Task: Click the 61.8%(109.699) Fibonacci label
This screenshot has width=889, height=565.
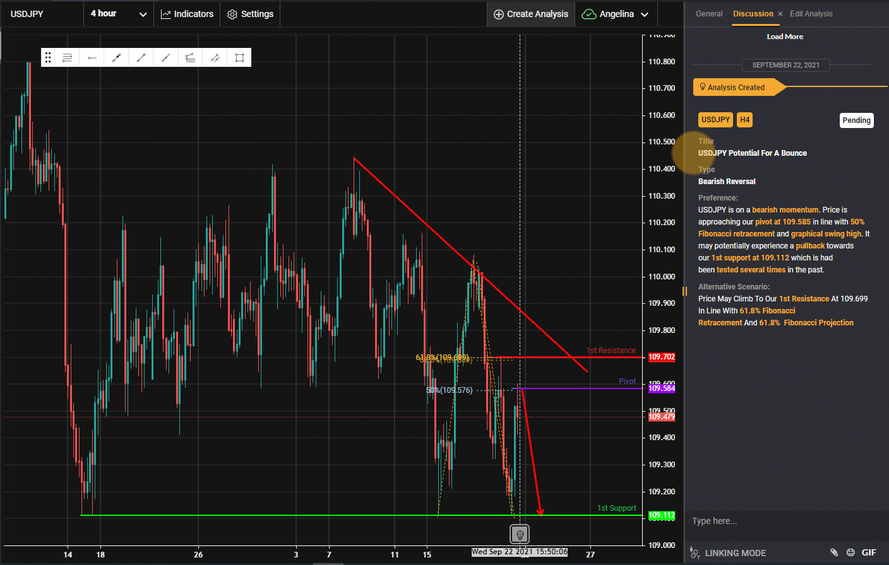Action: (x=443, y=358)
